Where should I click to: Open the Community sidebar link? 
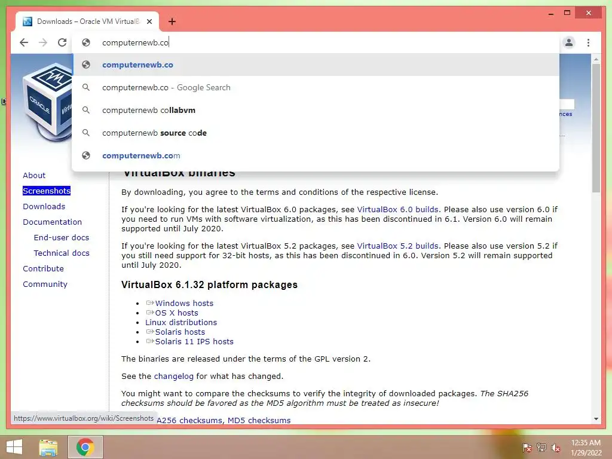[45, 284]
